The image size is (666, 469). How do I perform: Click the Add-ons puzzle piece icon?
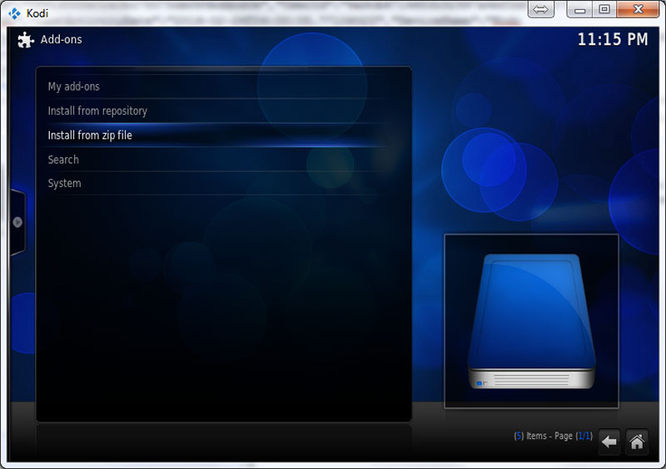point(26,40)
